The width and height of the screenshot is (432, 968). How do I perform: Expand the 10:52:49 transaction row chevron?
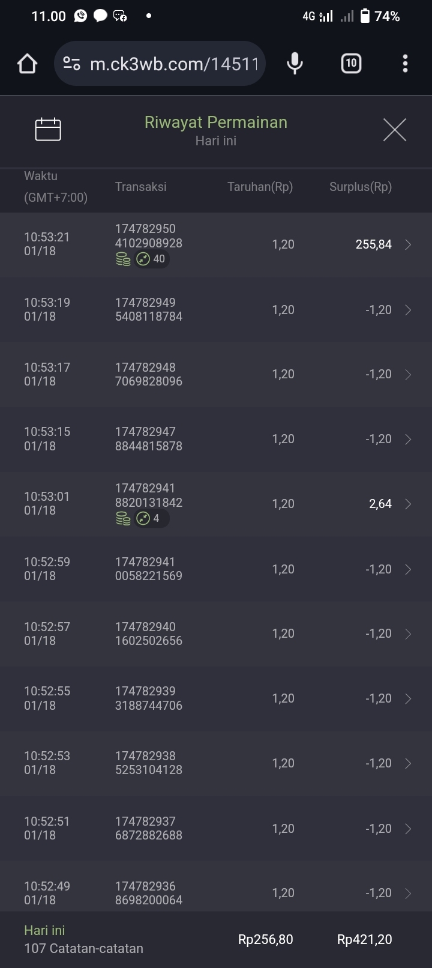point(408,893)
